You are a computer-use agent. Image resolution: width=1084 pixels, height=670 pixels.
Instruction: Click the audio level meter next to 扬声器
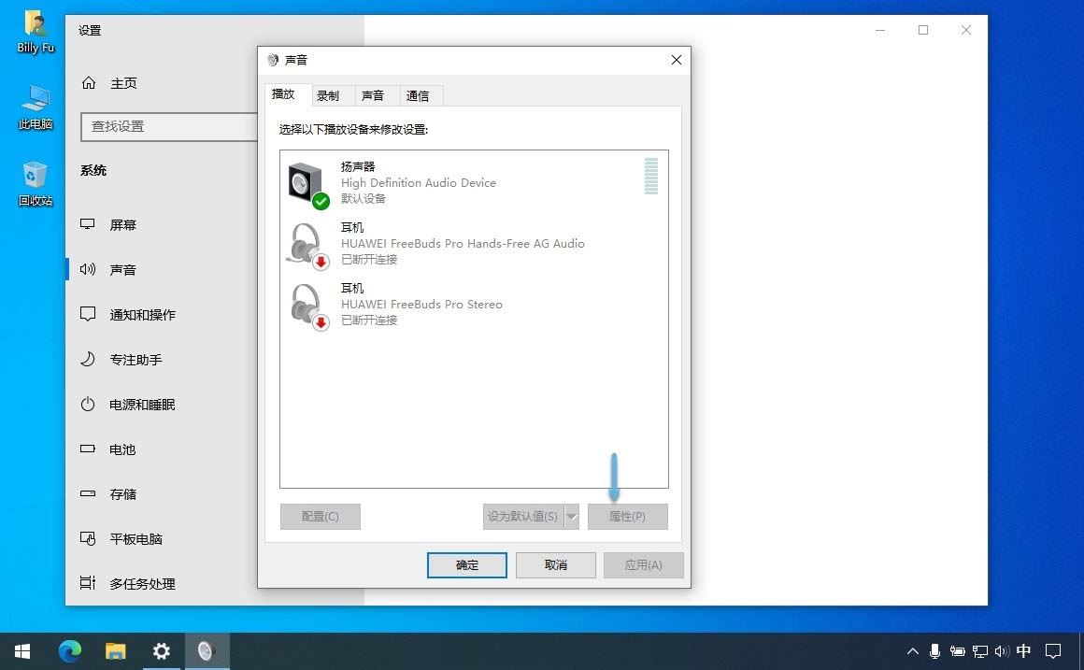[650, 178]
